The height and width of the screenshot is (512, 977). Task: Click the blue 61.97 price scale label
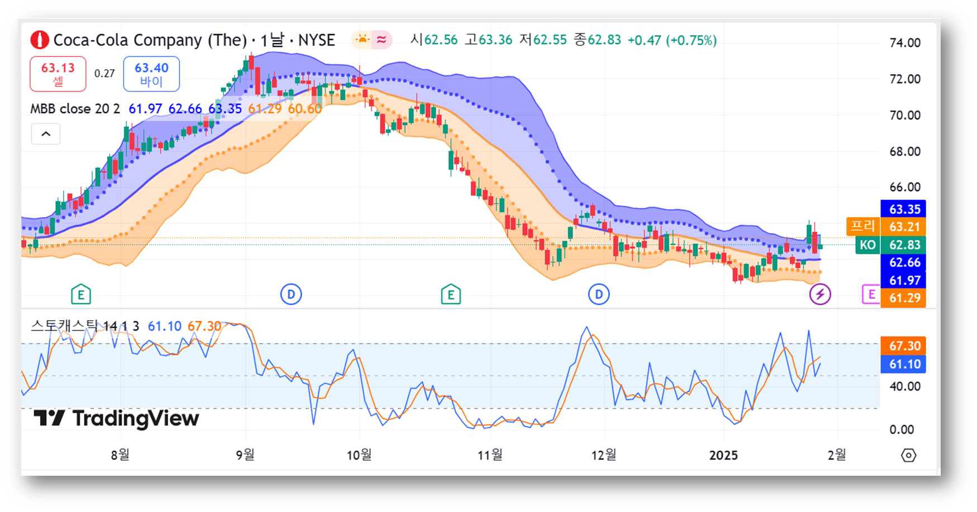[903, 280]
